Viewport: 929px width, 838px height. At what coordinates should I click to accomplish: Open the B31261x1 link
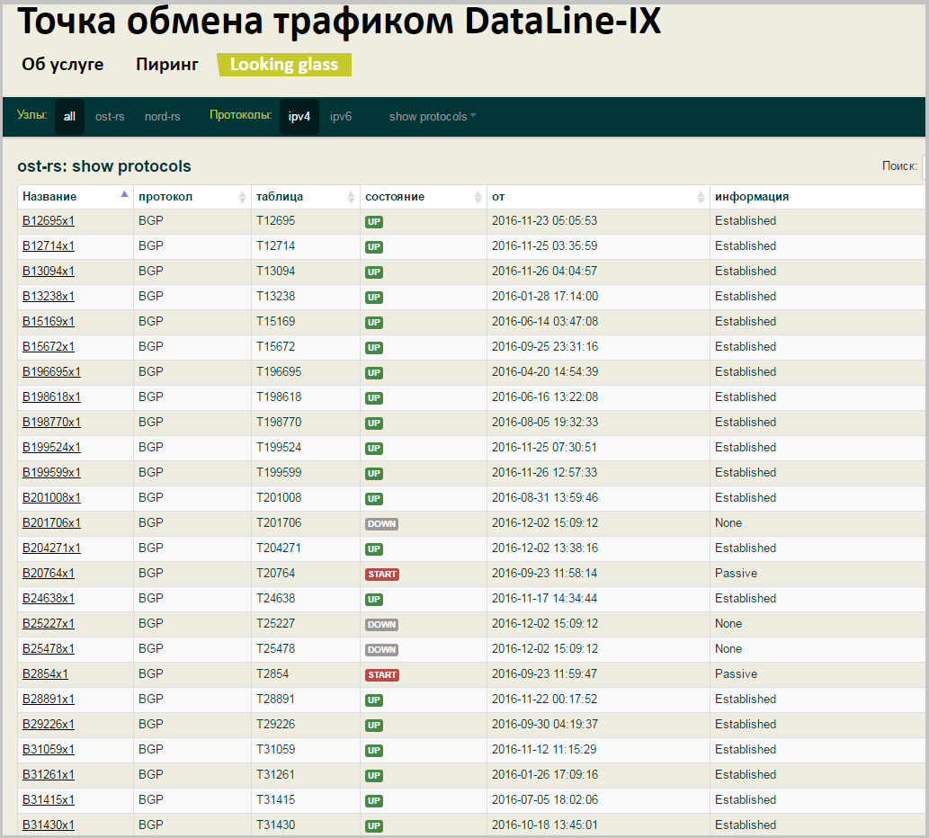pos(49,775)
